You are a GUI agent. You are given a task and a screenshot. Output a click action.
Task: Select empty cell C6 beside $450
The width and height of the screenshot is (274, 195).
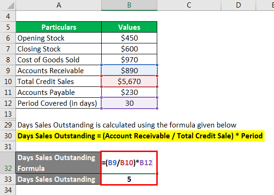(x=189, y=38)
